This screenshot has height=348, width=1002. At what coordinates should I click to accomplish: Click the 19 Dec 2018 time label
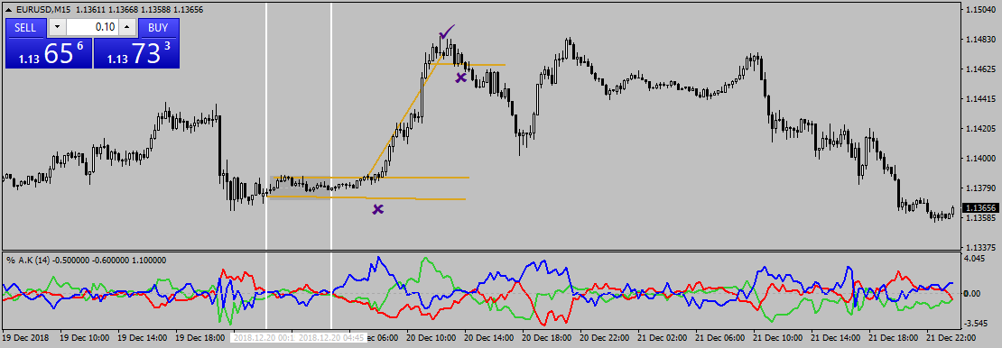(26, 337)
